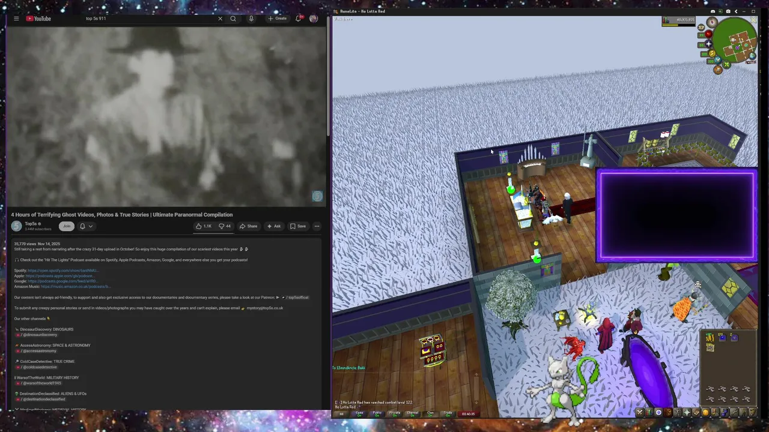
Task: Dislike the ghost compilation video
Action: (x=225, y=226)
